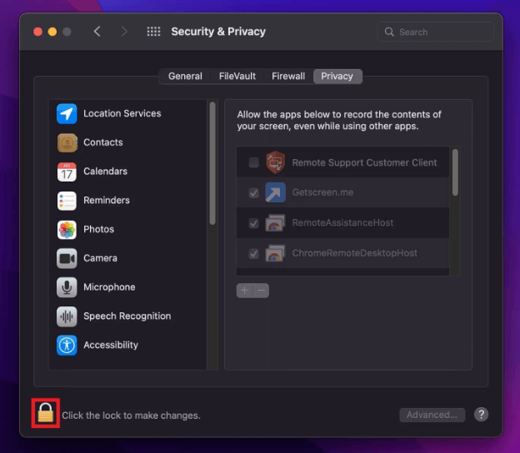Go forward with the right chevron
The height and width of the screenshot is (453, 520).
[124, 32]
